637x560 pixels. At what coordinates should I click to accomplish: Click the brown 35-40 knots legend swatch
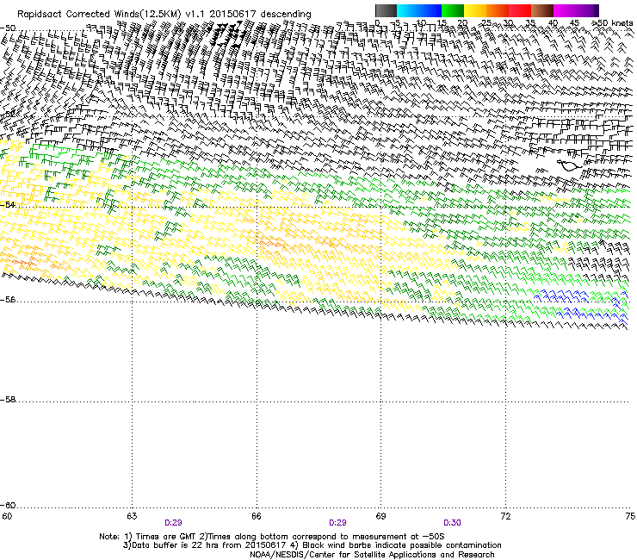[x=542, y=10]
